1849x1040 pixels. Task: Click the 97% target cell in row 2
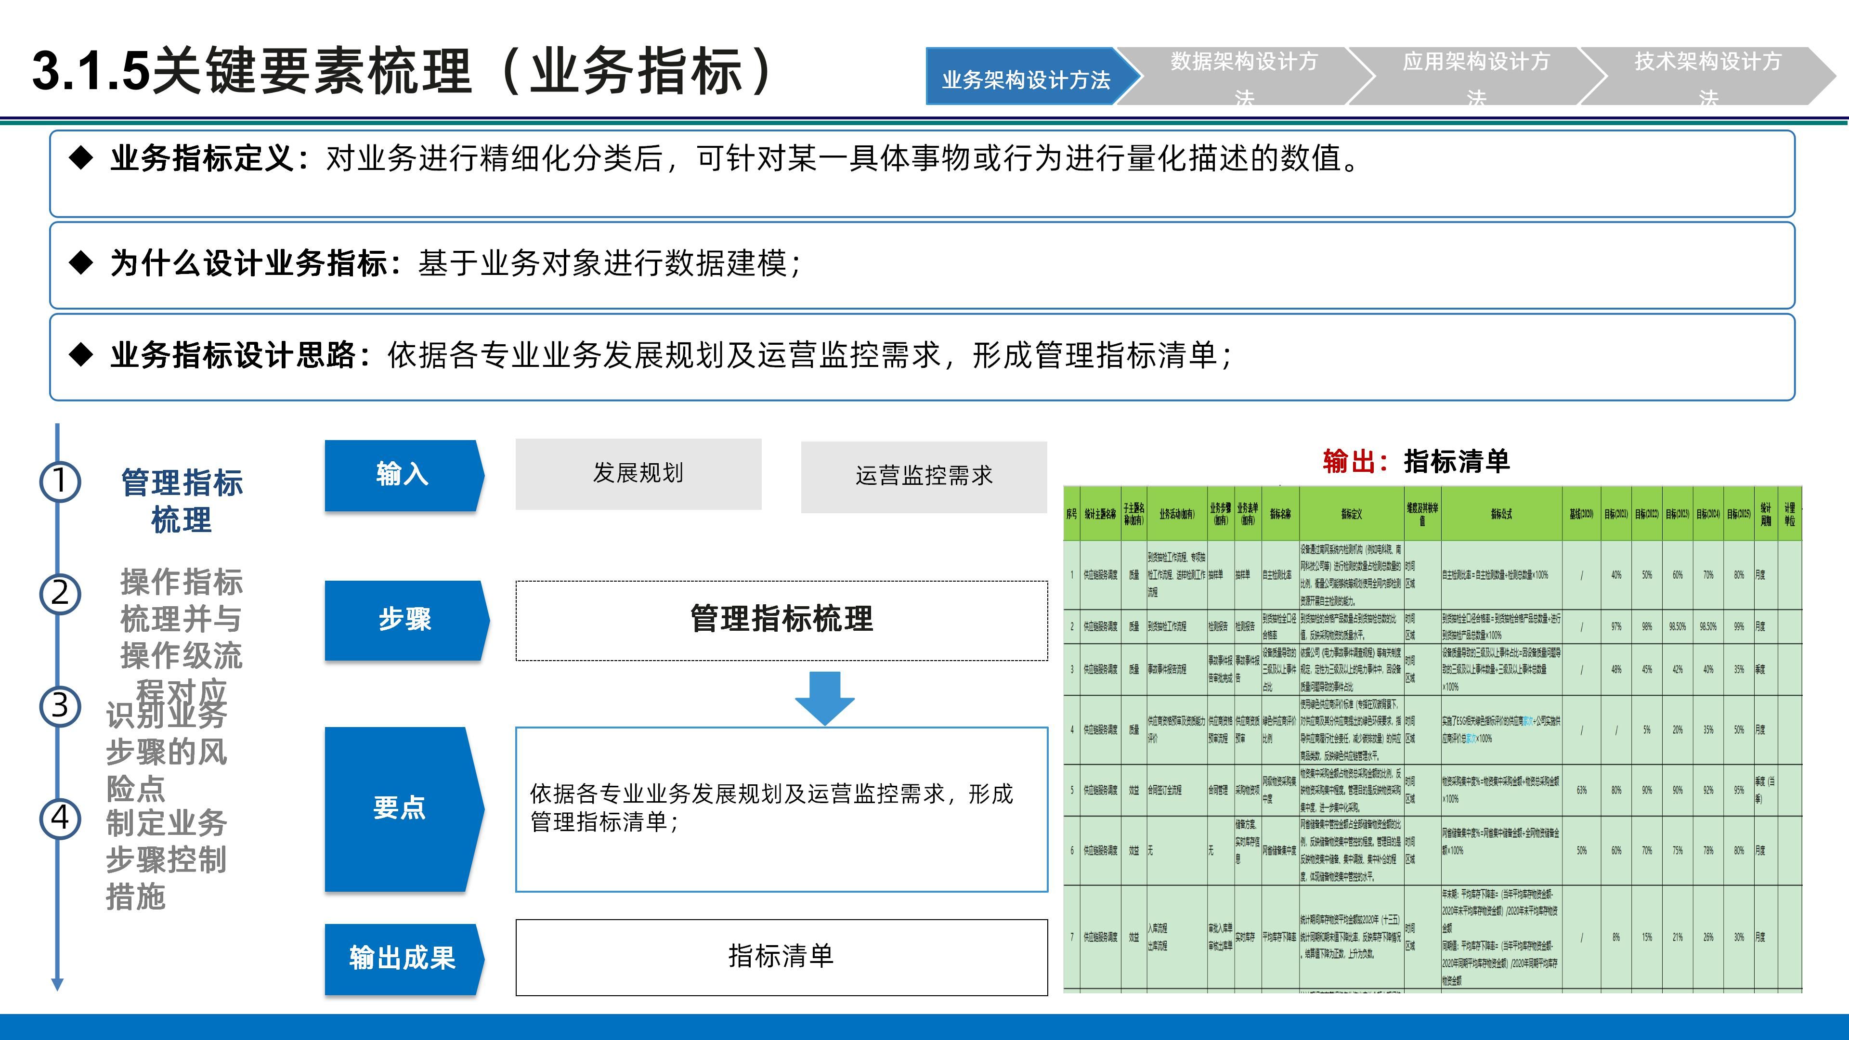point(1616,626)
